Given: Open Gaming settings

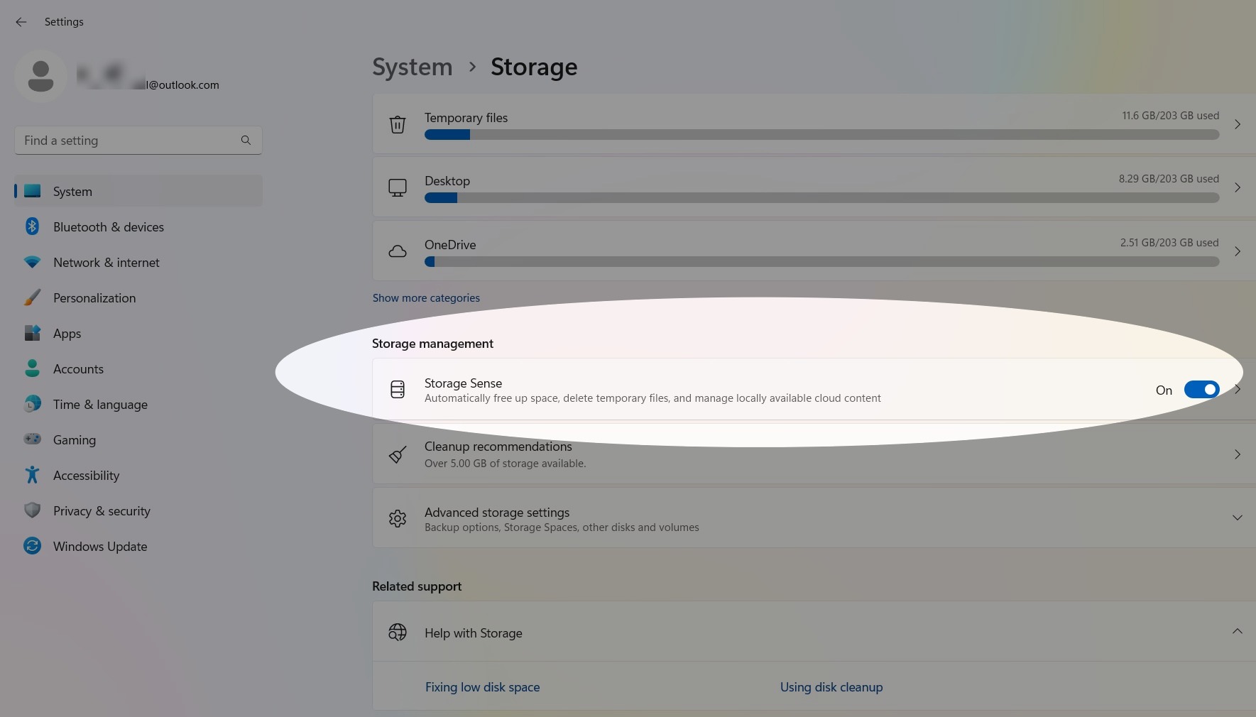Looking at the screenshot, I should (33, 439).
